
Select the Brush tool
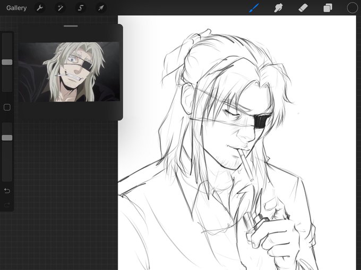coord(254,8)
